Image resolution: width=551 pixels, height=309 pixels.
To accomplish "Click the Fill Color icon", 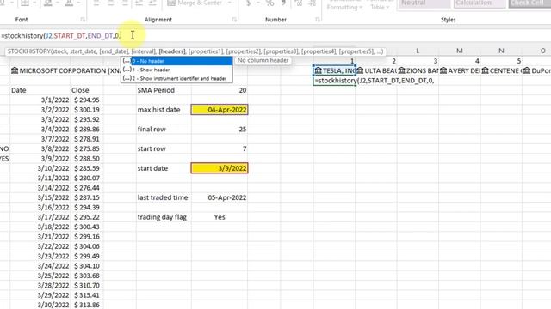I will (x=48, y=3).
